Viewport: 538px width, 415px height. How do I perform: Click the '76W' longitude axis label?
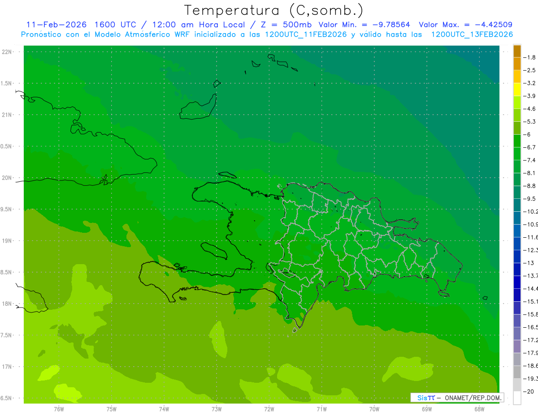click(x=59, y=409)
